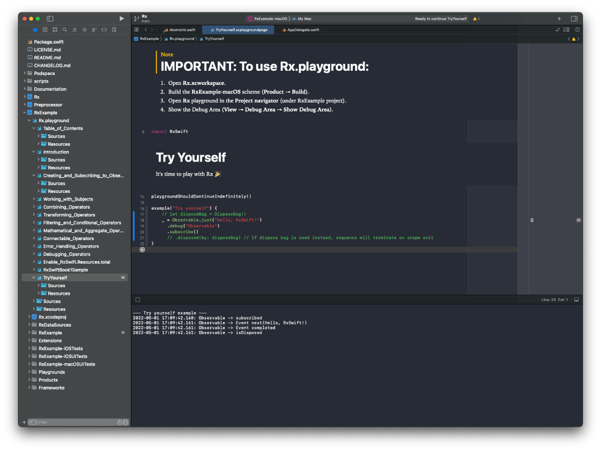Expand the Rx.xcodeproj item

pos(29,317)
